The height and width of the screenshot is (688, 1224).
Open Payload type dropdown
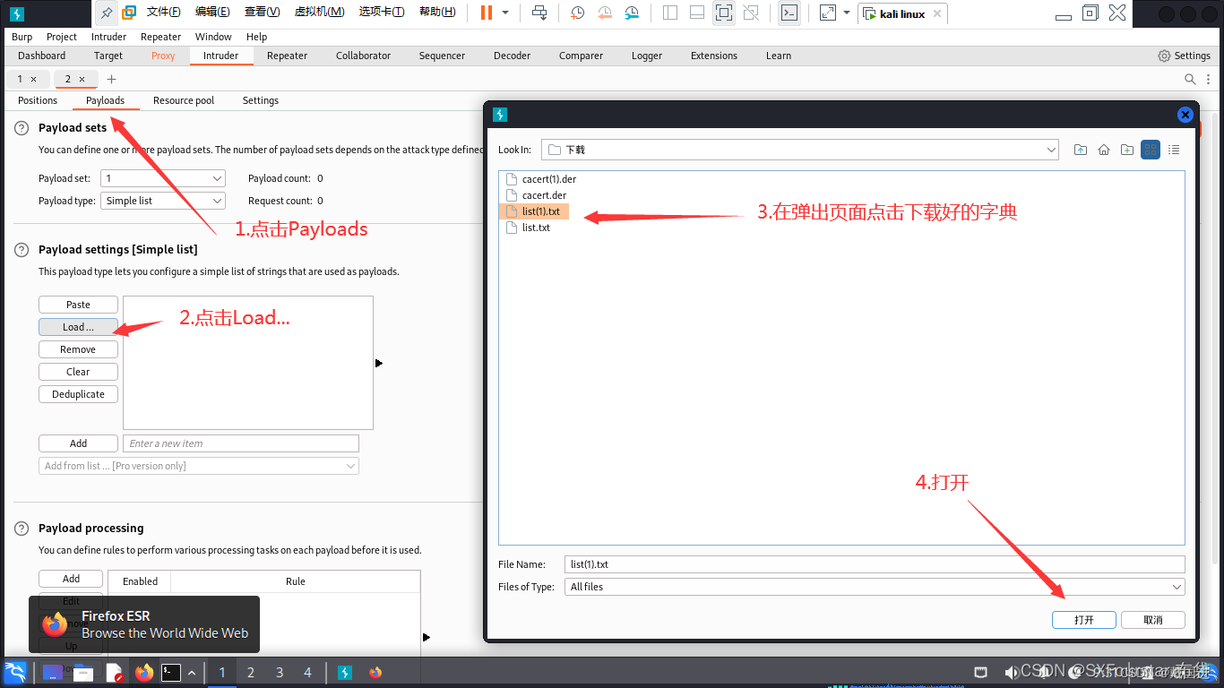tap(163, 201)
